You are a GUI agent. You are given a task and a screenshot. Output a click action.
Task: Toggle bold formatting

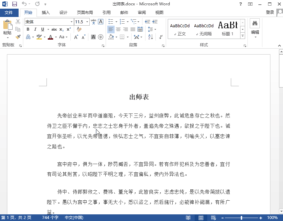28,29
